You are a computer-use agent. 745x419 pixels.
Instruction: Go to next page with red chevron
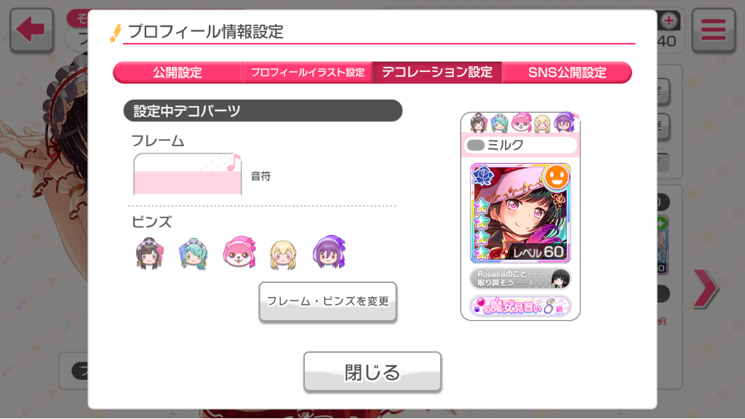[x=706, y=288]
